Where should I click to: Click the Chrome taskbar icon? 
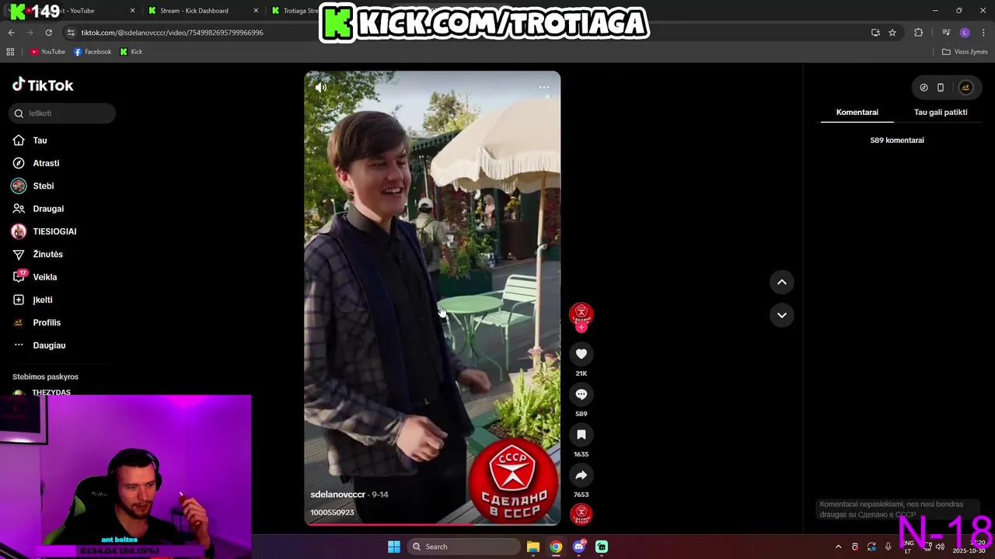556,547
